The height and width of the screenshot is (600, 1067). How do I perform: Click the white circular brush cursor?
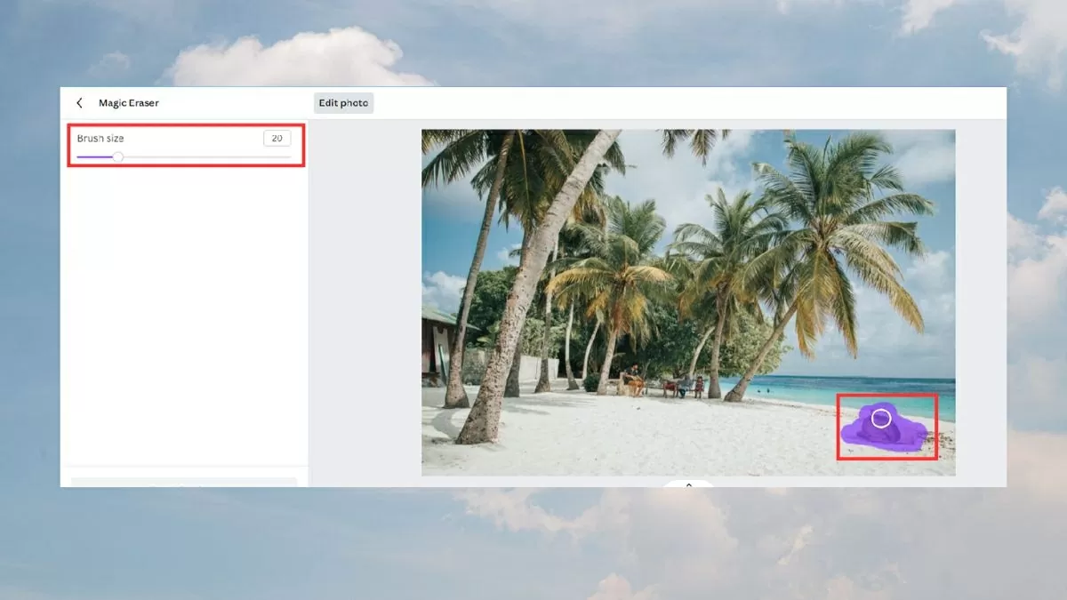[x=881, y=418]
